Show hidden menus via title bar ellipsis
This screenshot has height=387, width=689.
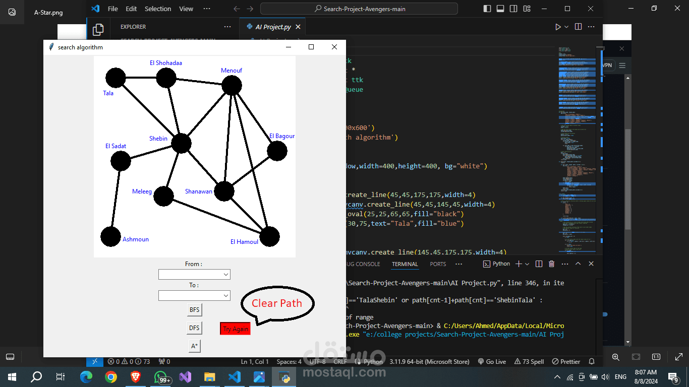coord(207,9)
